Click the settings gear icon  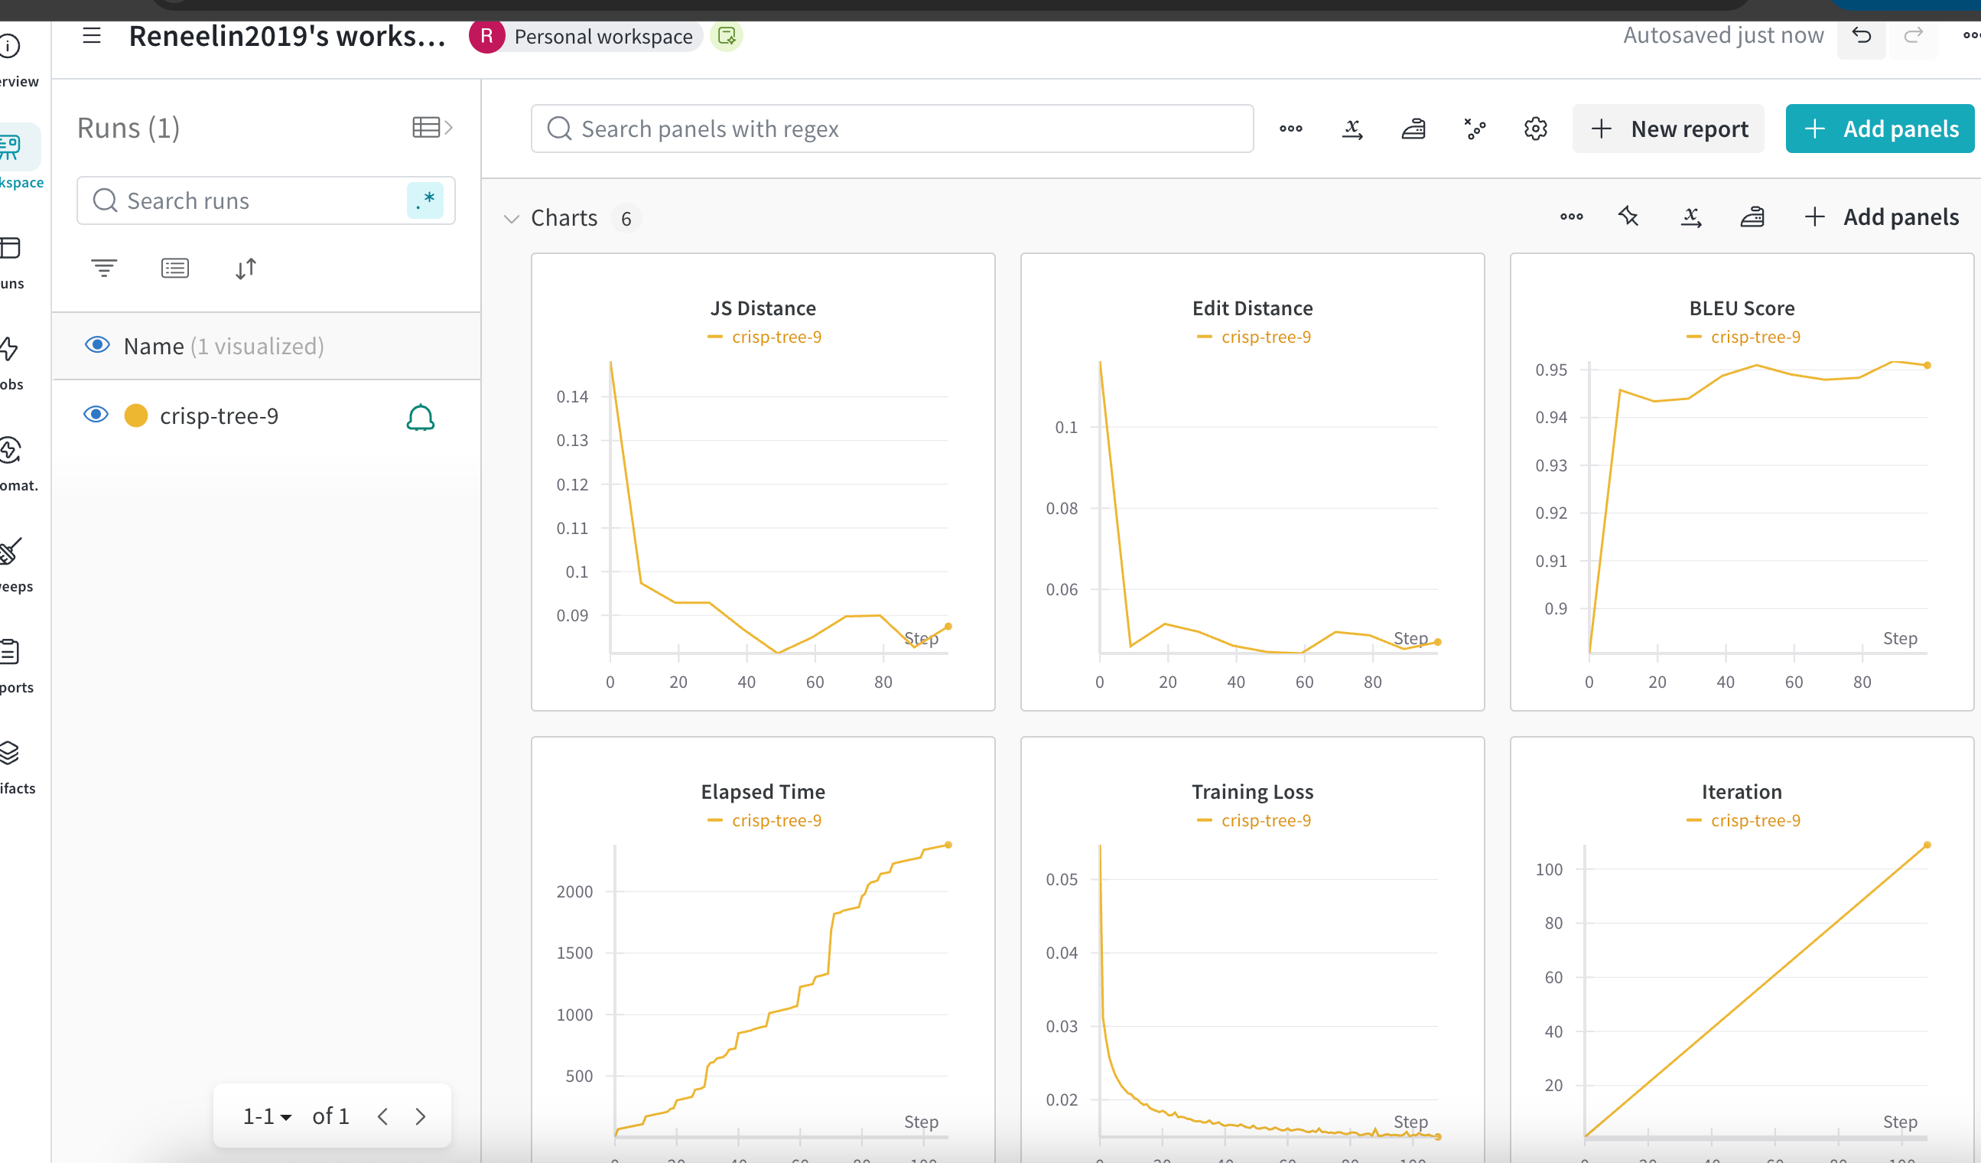(x=1536, y=127)
